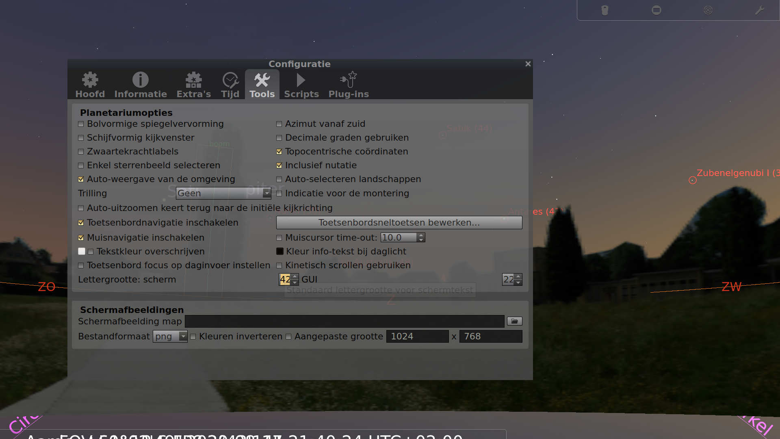Decrease the GUI font size value 22
The image size is (780, 439).
(x=518, y=283)
